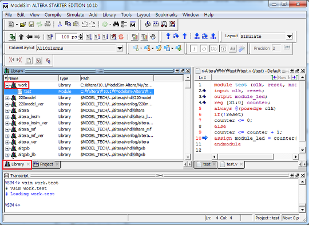Open a file with the folder icon
309x225 pixels.
pyautogui.click(x=23, y=25)
